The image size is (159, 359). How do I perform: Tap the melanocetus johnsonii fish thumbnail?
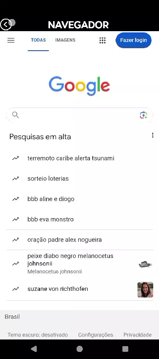[x=145, y=264]
